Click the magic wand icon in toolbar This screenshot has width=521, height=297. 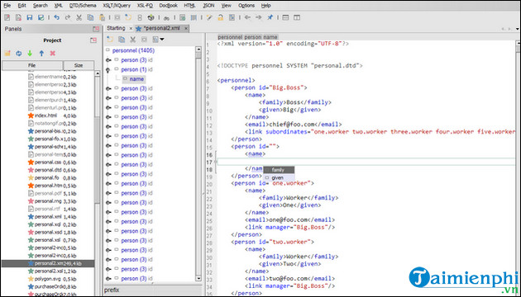[209, 17]
